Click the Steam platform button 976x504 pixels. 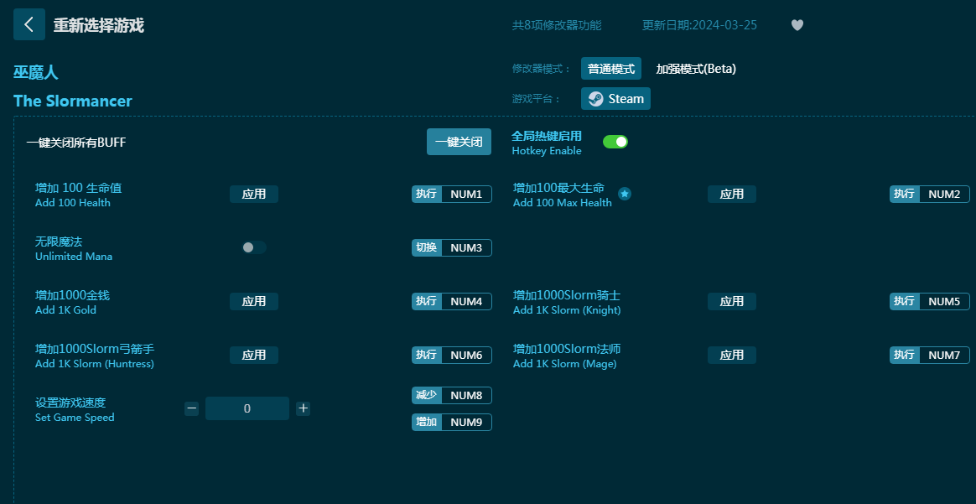click(615, 98)
